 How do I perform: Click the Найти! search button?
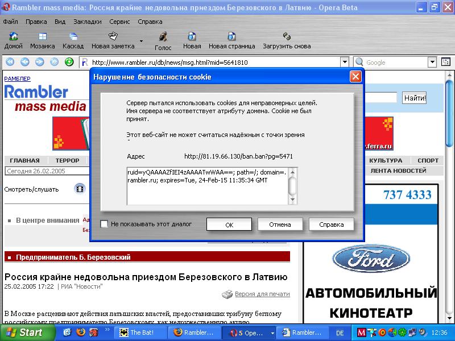pos(415,98)
